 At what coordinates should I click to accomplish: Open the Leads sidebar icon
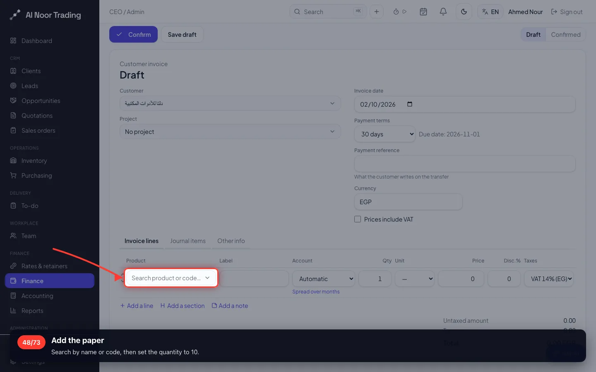click(x=13, y=86)
